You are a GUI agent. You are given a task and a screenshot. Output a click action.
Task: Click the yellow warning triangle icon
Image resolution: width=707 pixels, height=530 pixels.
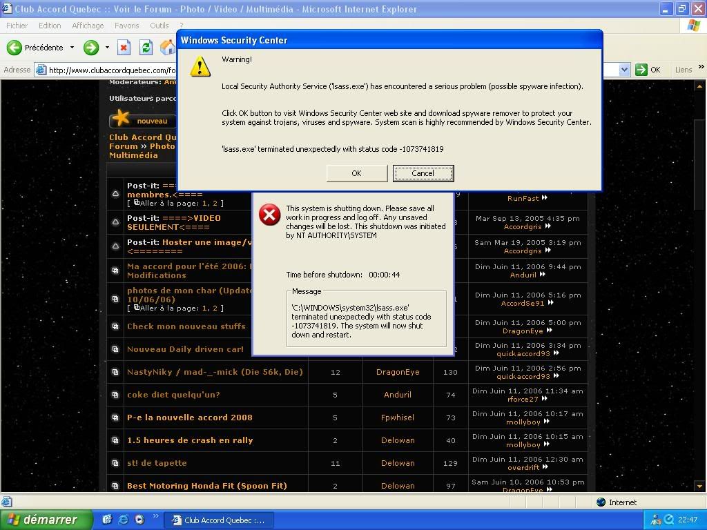click(200, 66)
